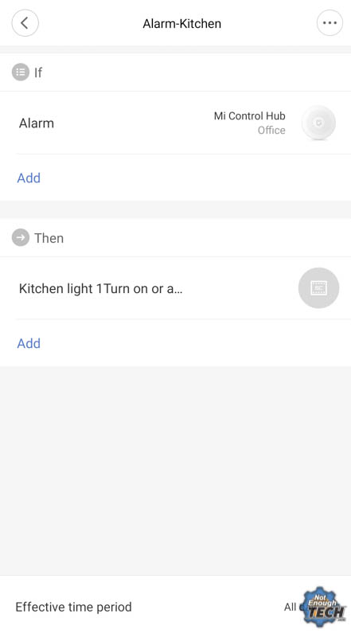Tap the Kitchen light scene icon
The height and width of the screenshot is (637, 351).
(x=318, y=288)
